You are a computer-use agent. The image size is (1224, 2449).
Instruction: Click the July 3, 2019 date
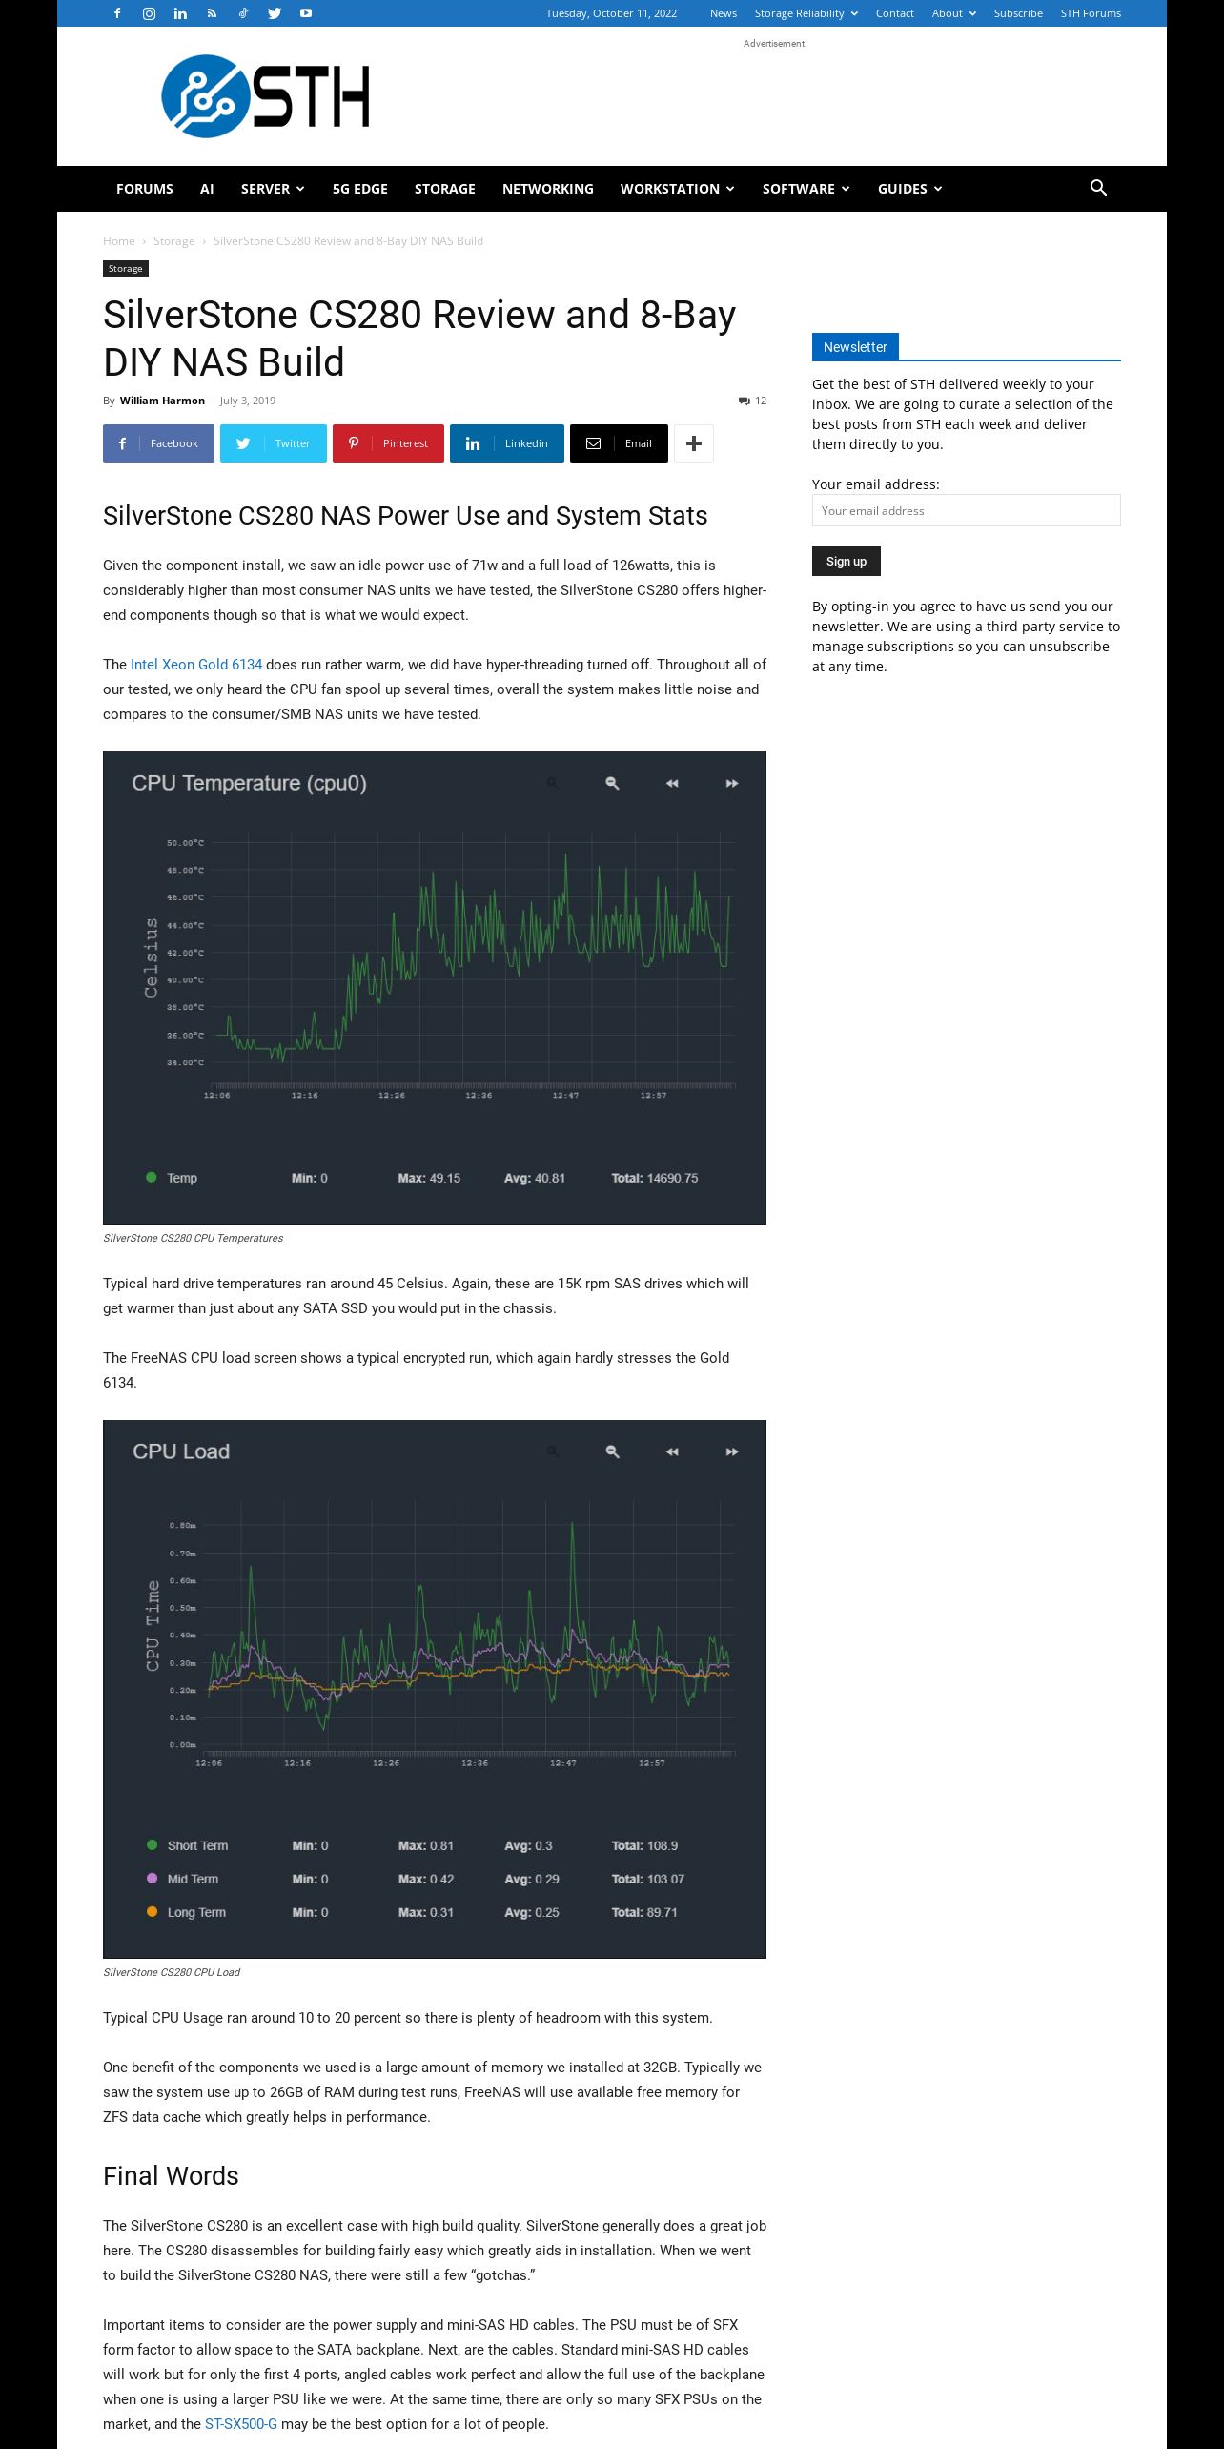(x=248, y=401)
